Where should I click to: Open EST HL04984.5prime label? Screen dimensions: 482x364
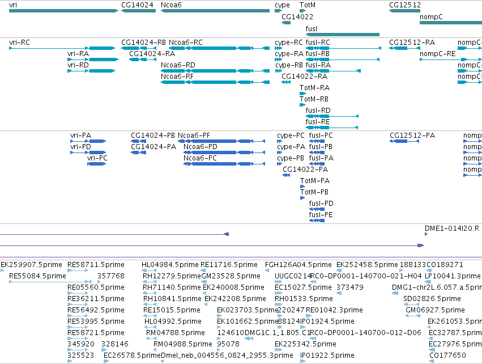170,265
